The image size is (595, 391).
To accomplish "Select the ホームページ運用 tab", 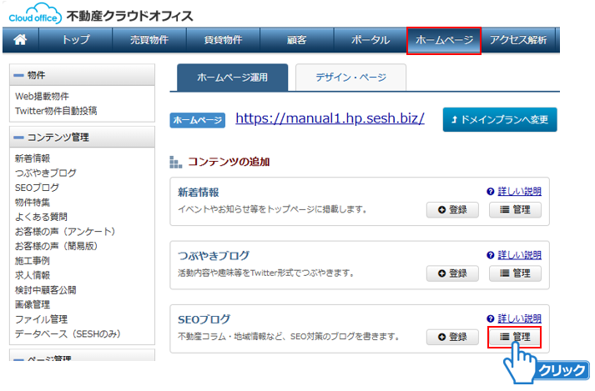I will pos(232,78).
